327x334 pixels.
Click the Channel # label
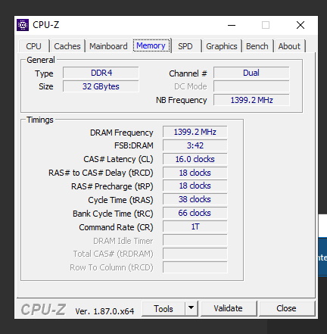pos(188,73)
